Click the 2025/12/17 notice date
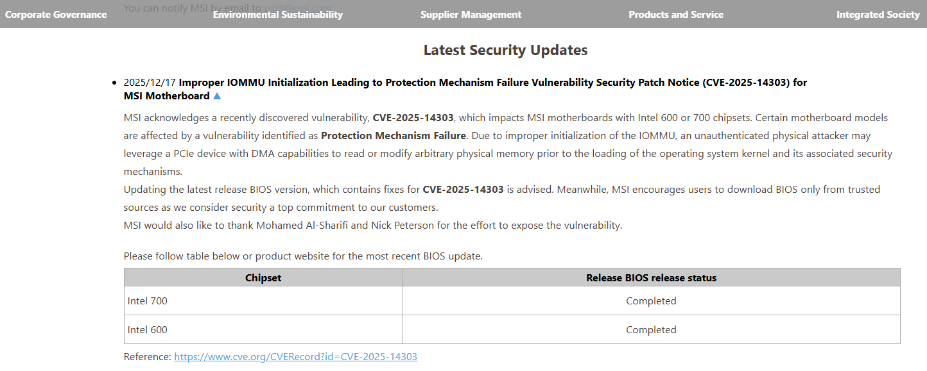The image size is (927, 371). 150,83
